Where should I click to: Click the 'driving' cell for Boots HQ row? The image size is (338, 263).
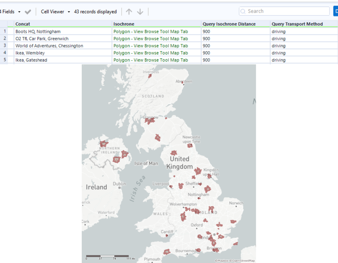click(304, 31)
